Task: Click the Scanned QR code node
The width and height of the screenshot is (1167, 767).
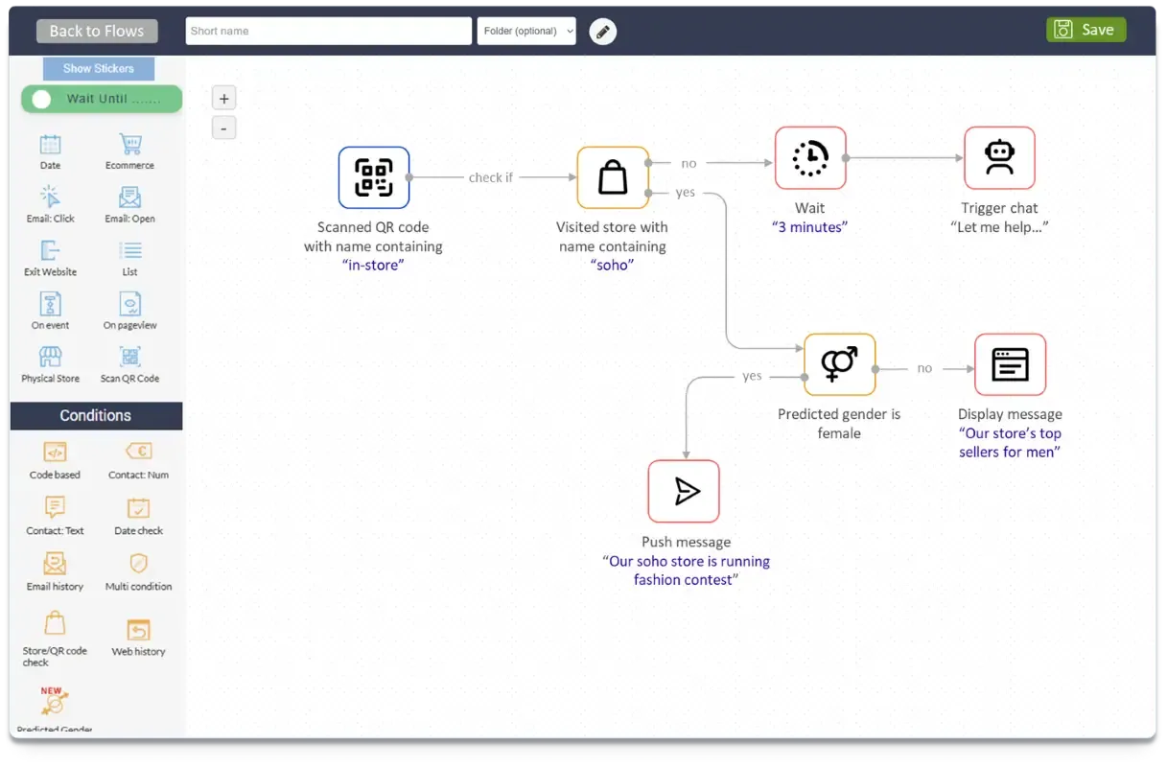Action: coord(374,177)
